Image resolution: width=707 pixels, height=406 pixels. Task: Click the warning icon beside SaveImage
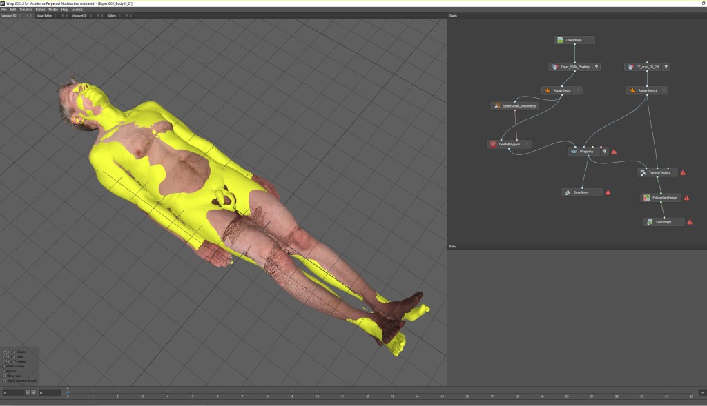(x=690, y=222)
